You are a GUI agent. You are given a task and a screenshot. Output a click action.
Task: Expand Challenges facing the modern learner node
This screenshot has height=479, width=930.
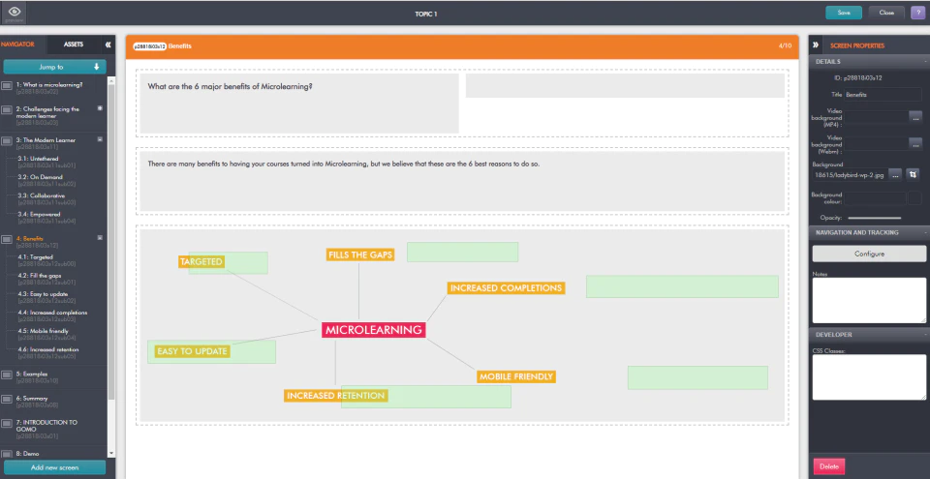click(x=100, y=107)
